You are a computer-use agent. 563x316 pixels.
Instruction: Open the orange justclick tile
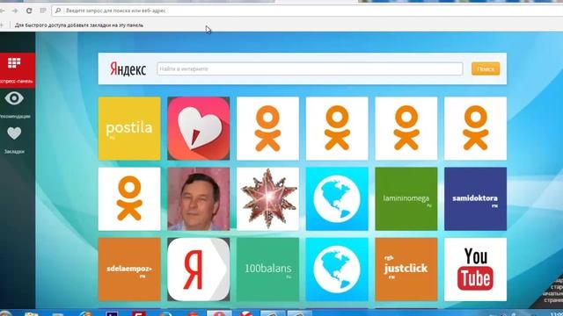tap(406, 269)
